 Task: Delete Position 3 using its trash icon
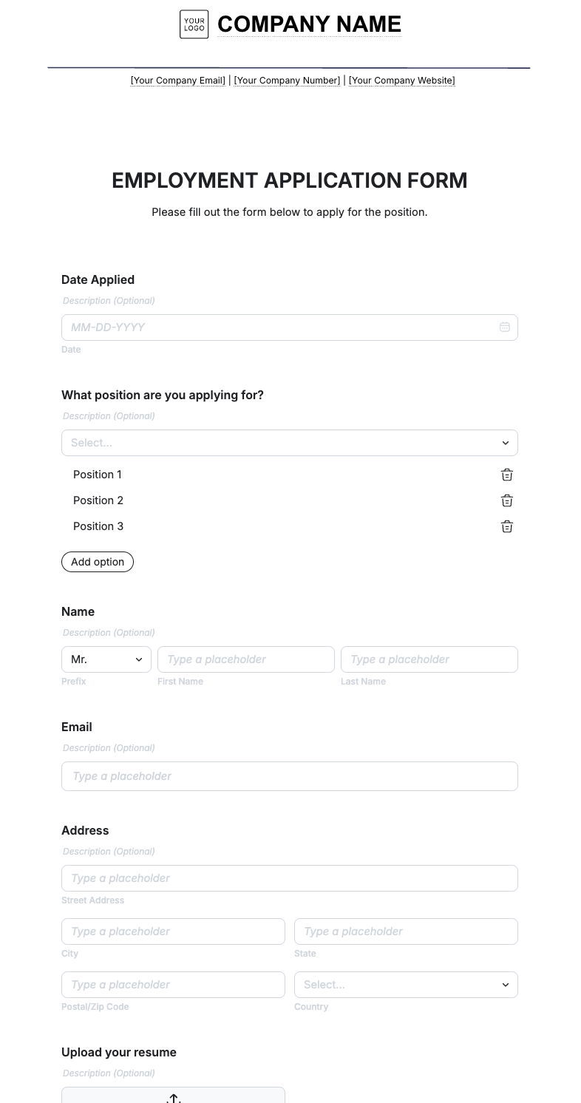point(506,526)
